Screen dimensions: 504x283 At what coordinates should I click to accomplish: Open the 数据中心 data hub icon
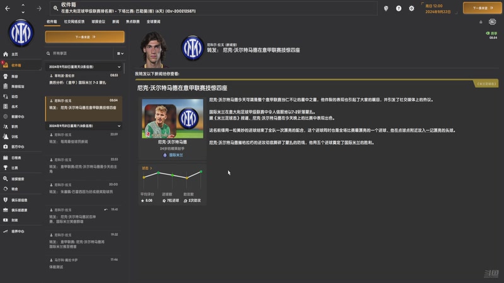[x=6, y=116]
